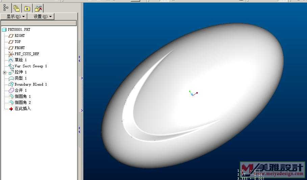Select PRT0001.PRT root node
307x180 pixels.
19,29
